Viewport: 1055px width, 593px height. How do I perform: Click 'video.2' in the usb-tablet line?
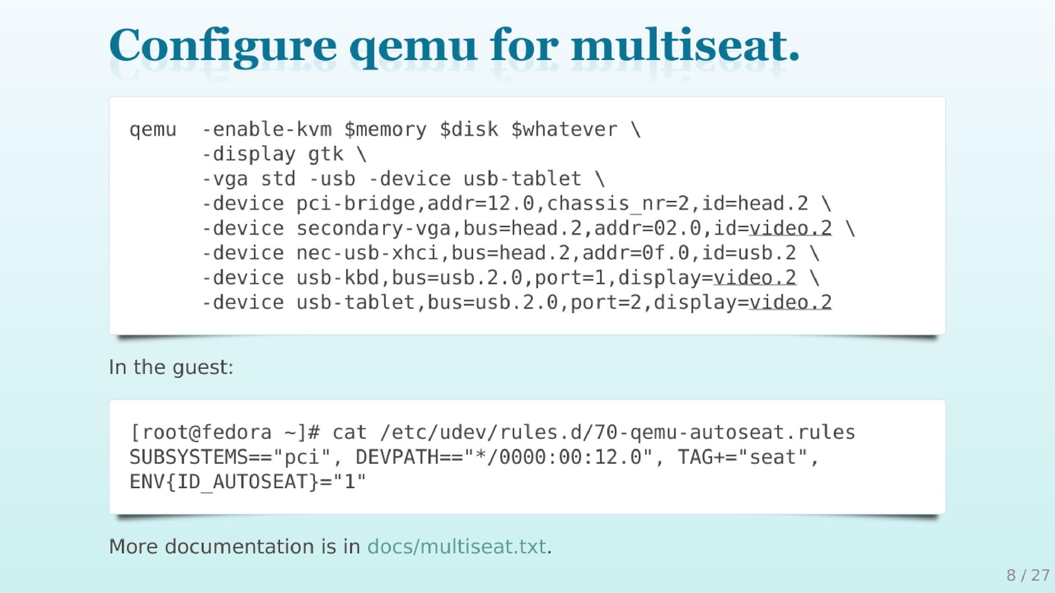coord(790,302)
